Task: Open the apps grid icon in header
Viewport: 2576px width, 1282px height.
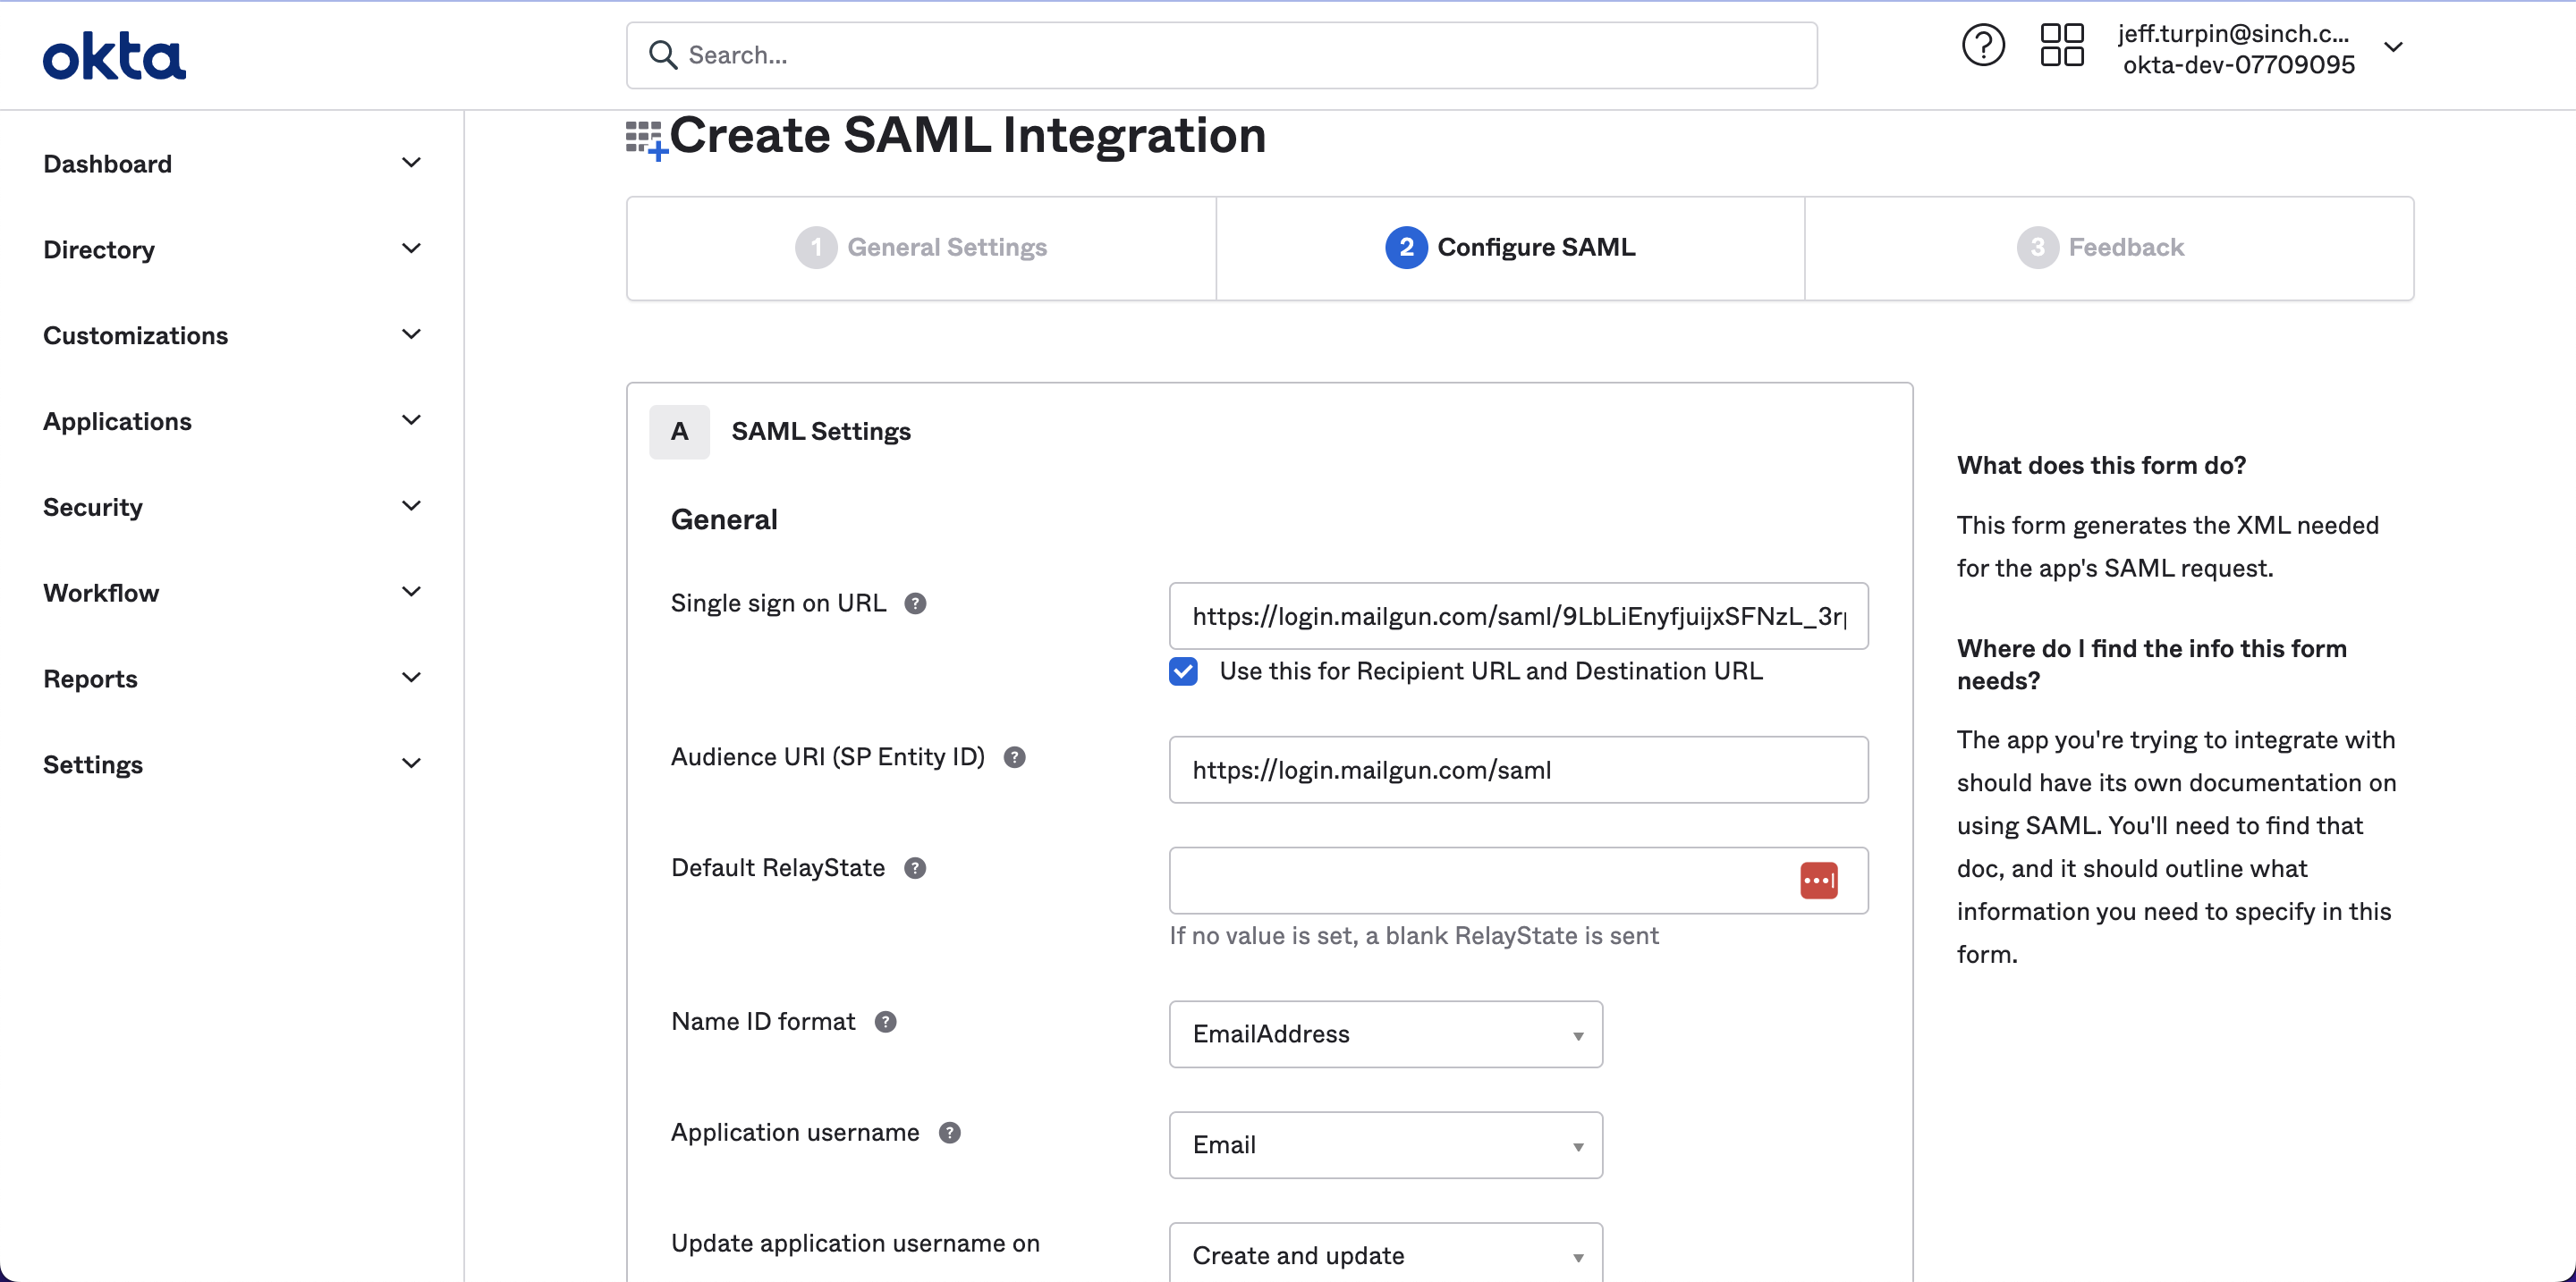Action: click(x=2061, y=46)
